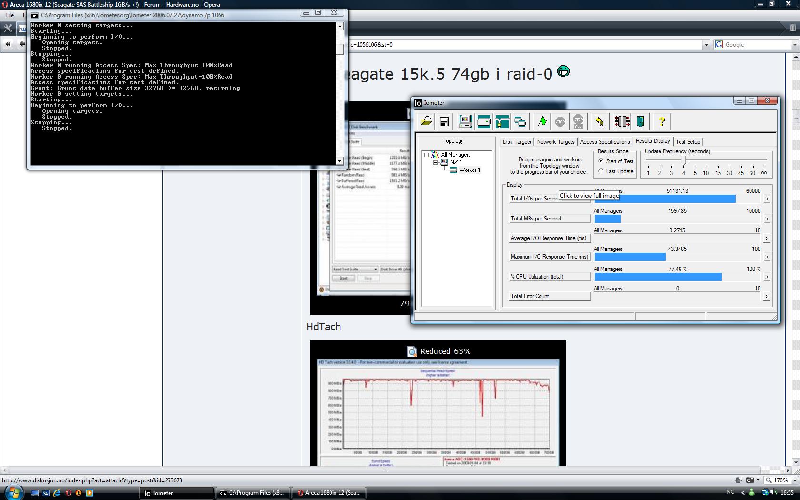Open Windows Media Player quick launch icon
The image size is (800, 500).
point(89,493)
